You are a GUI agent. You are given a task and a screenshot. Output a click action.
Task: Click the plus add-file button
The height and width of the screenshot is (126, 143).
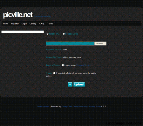70,84
